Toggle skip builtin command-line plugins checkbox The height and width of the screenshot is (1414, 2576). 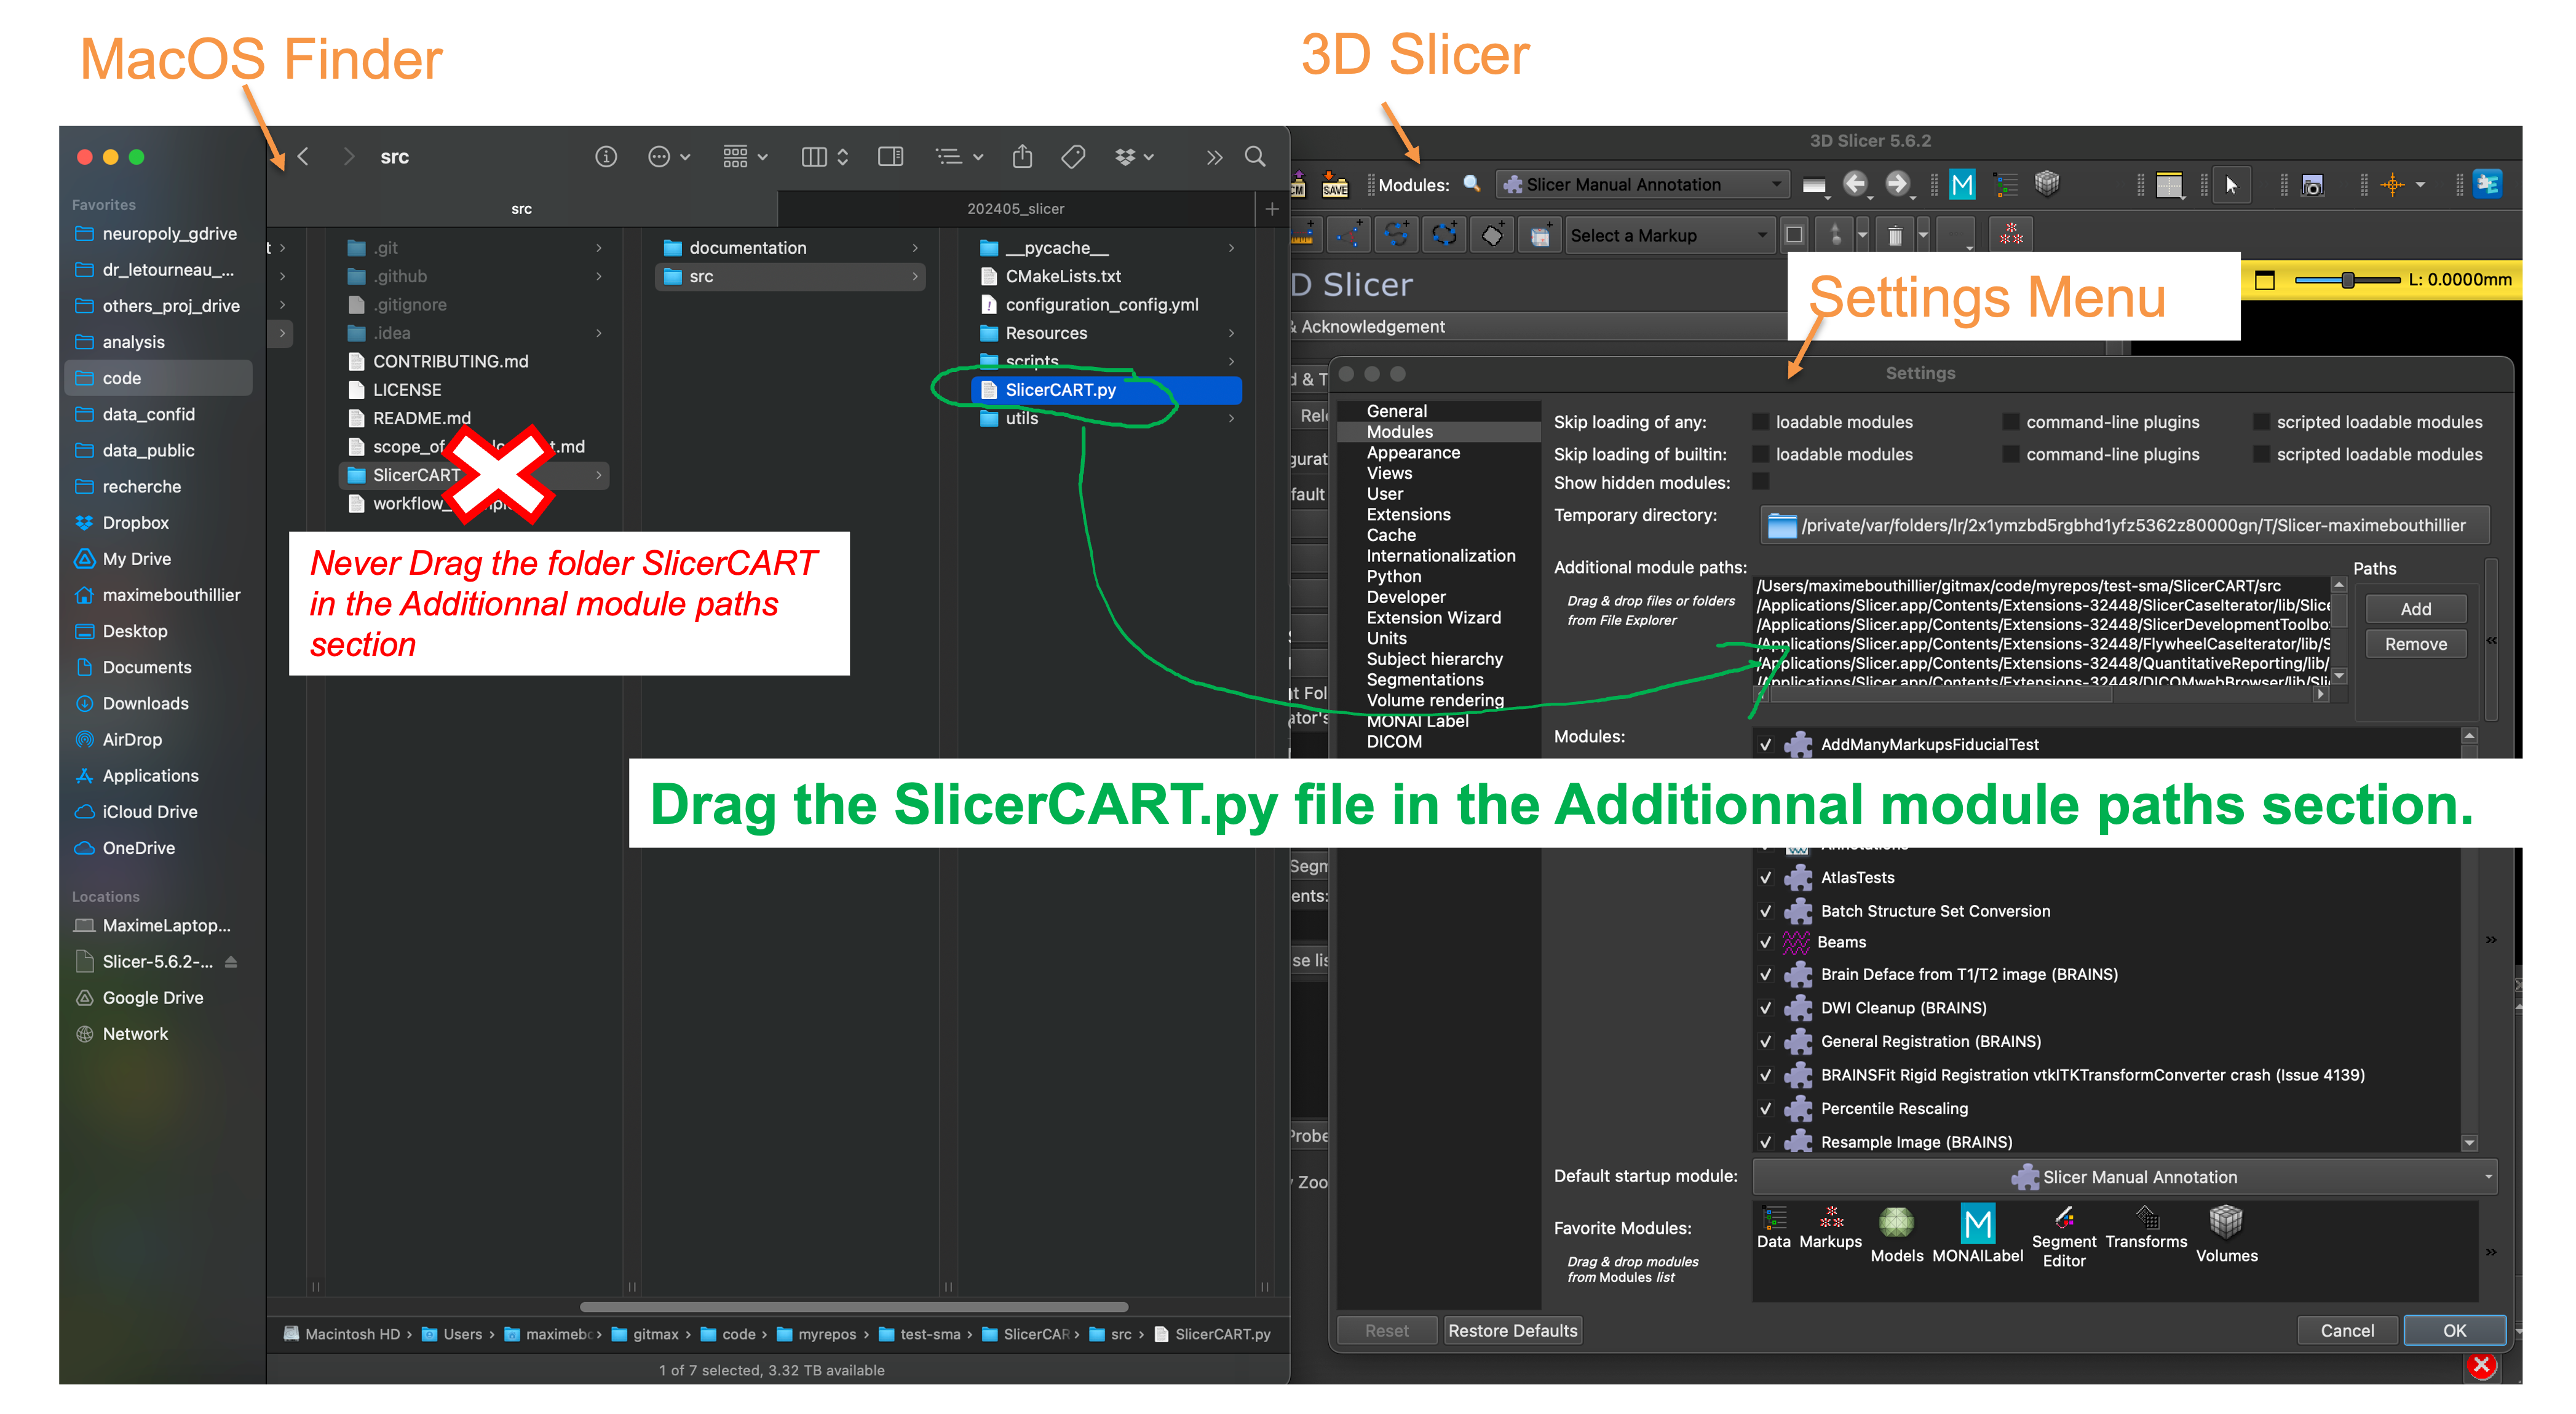point(2011,454)
